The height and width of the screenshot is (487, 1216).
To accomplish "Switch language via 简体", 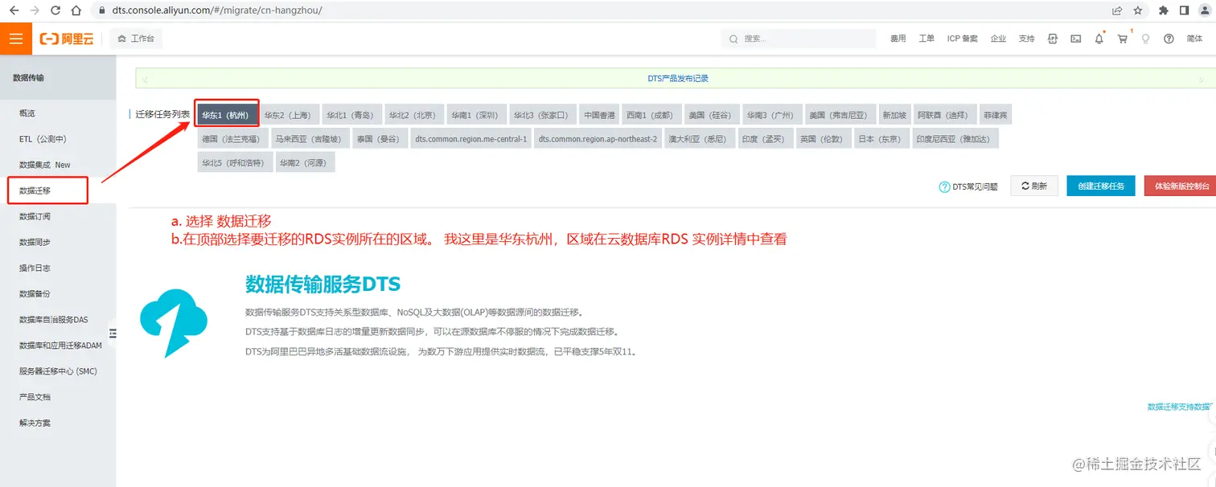I will pos(1194,39).
